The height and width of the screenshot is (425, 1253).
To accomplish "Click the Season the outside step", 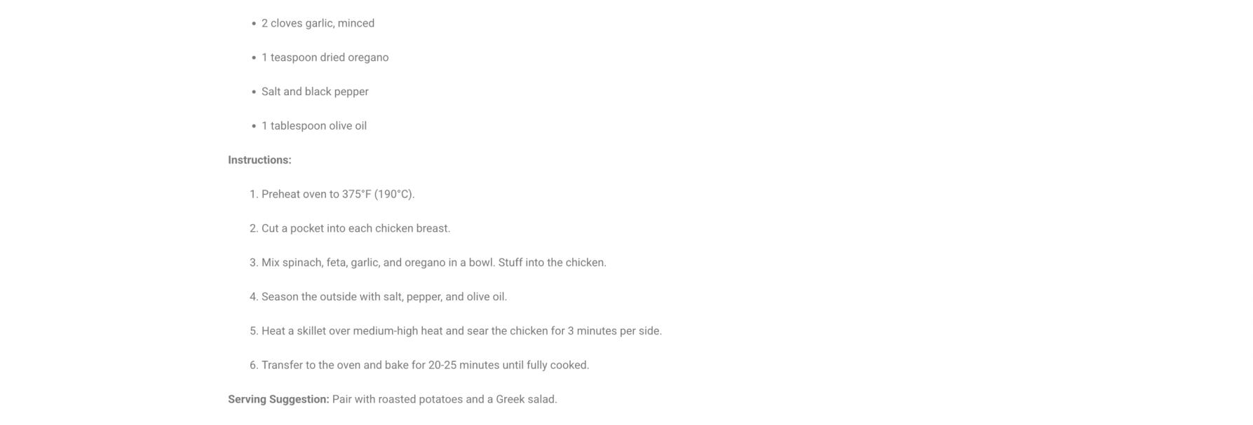I will point(384,297).
